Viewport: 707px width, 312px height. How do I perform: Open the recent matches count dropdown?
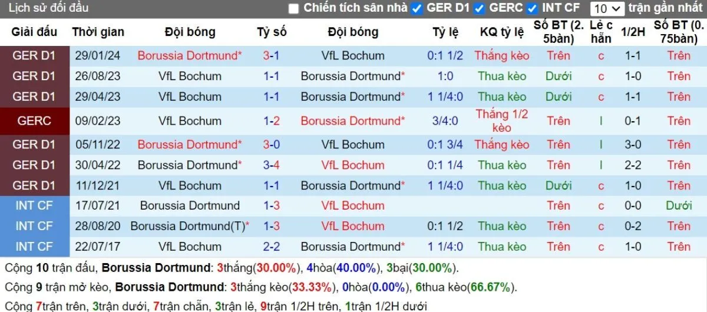pyautogui.click(x=607, y=9)
